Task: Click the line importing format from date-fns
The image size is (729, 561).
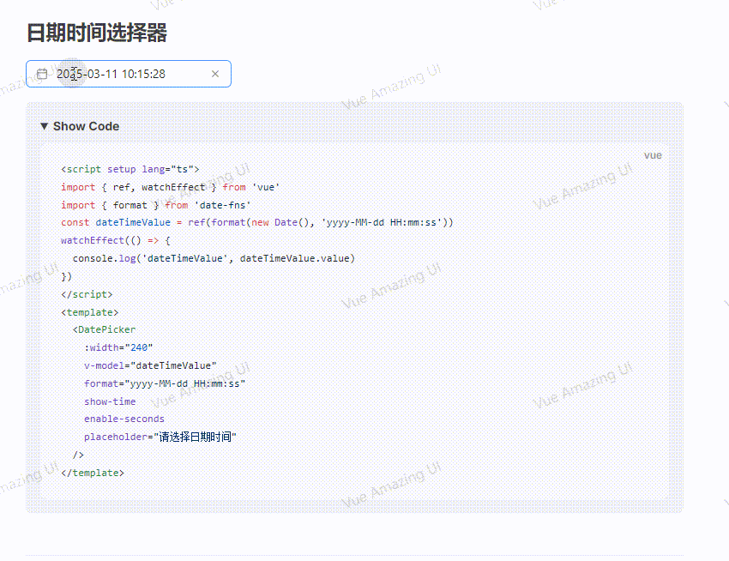Action: (x=156, y=205)
